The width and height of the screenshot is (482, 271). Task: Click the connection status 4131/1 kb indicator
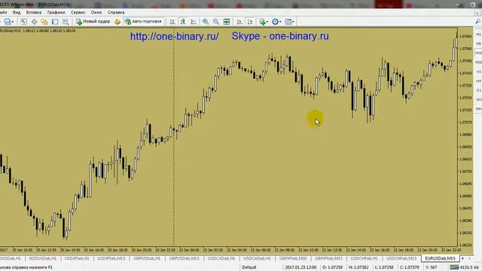[x=465, y=267]
